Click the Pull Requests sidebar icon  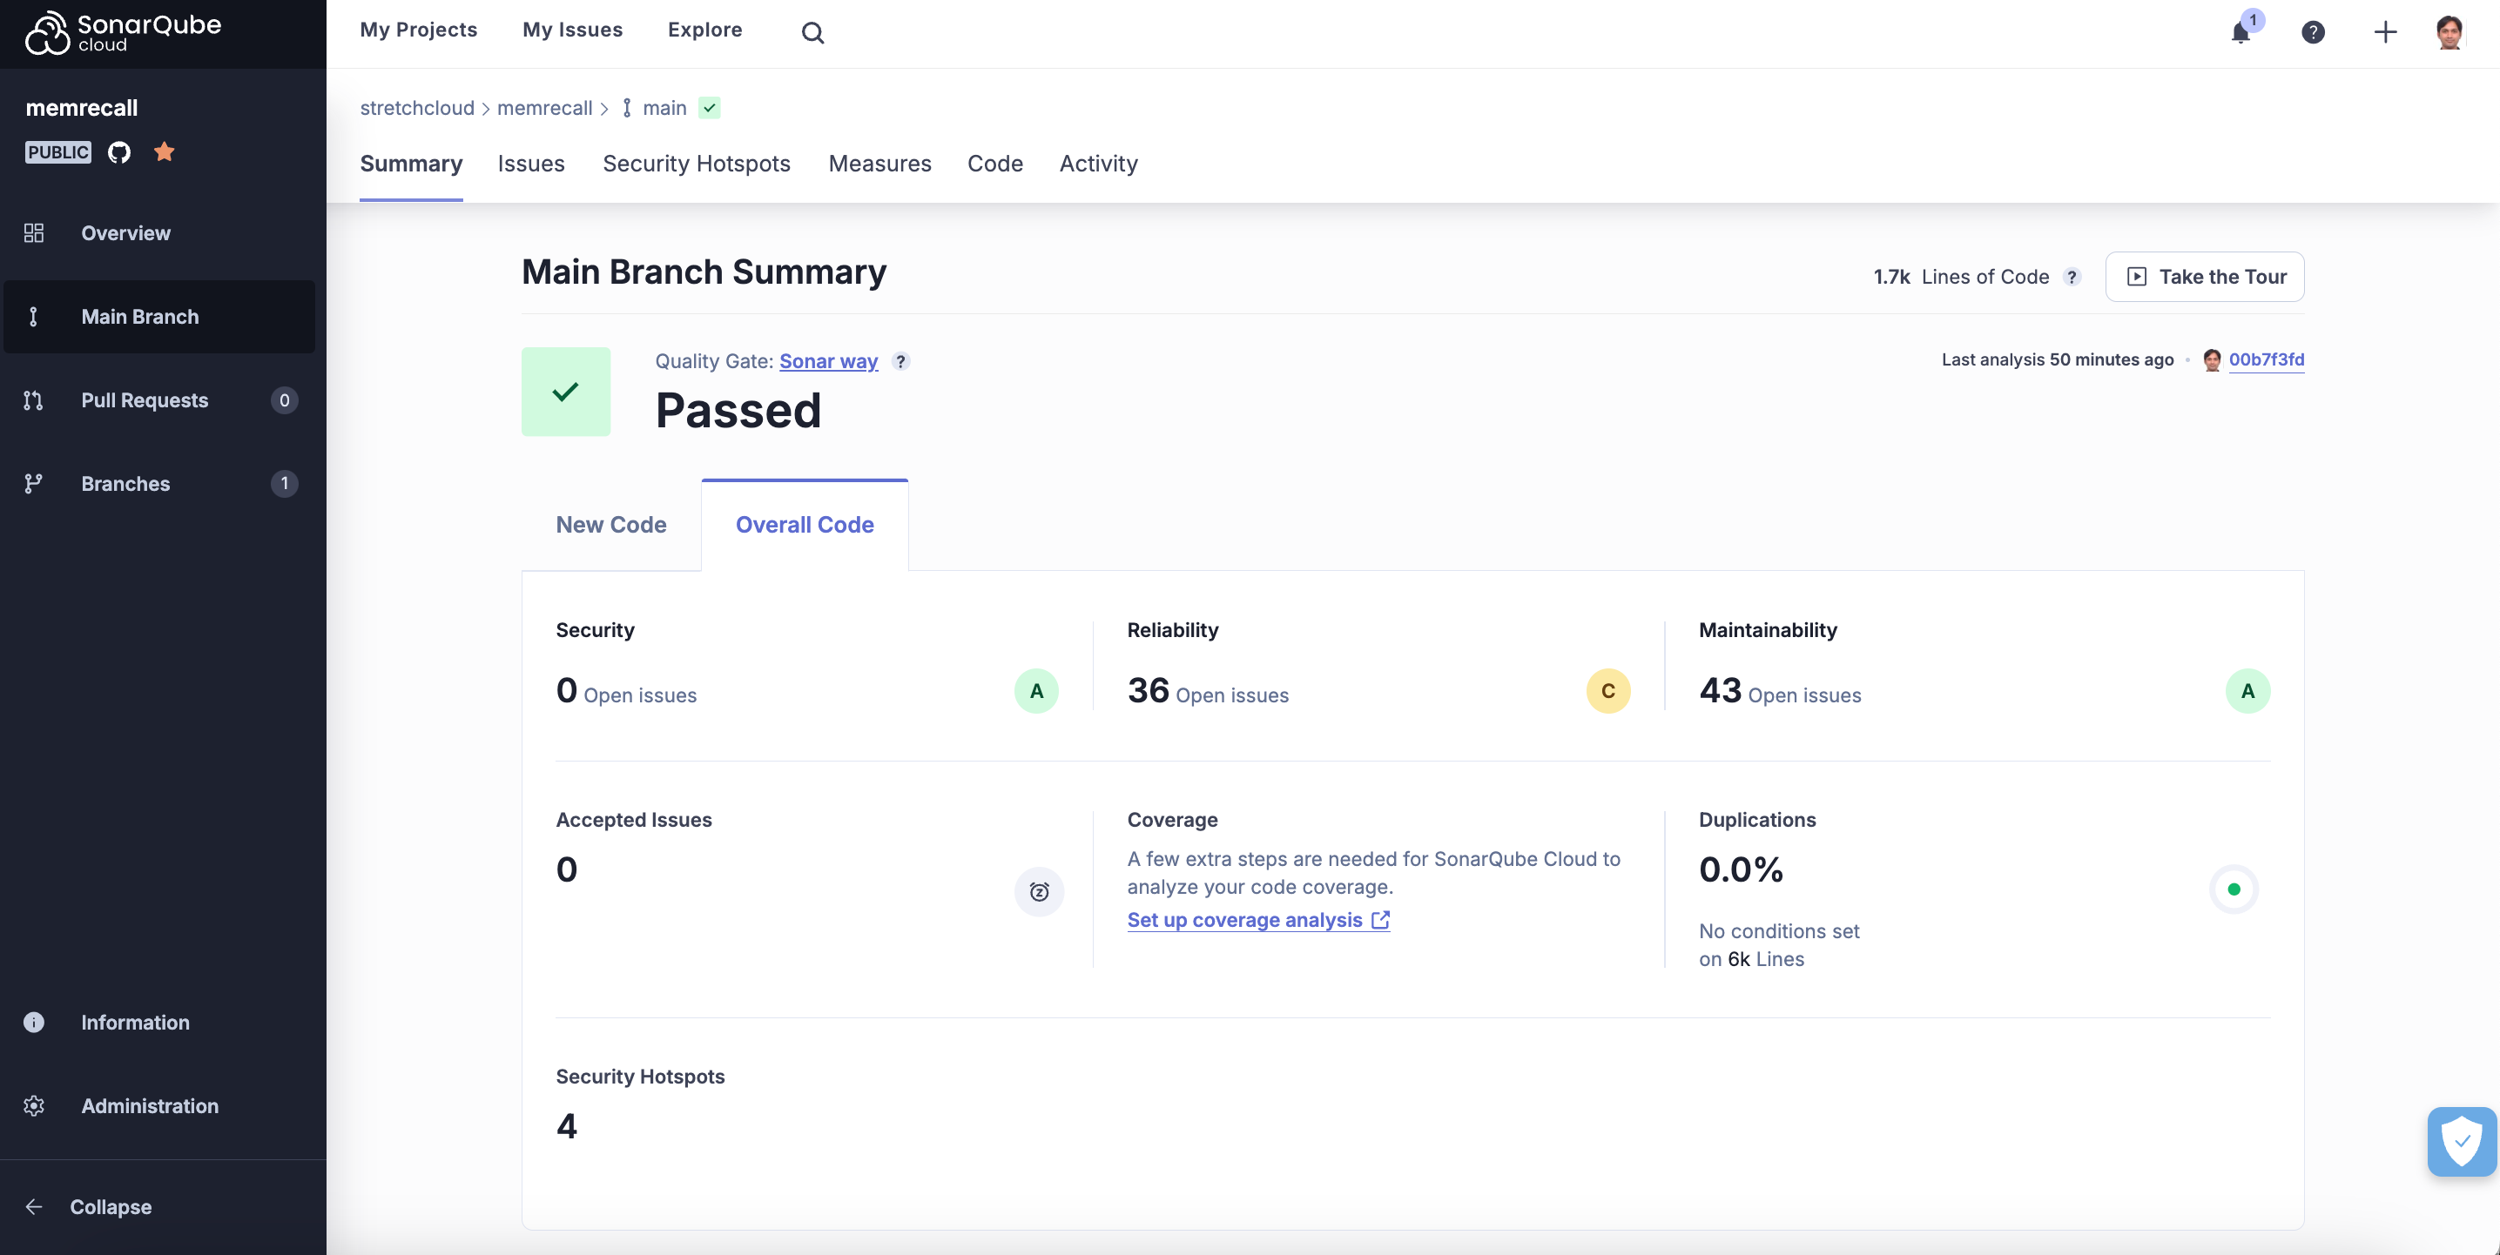pyautogui.click(x=33, y=399)
